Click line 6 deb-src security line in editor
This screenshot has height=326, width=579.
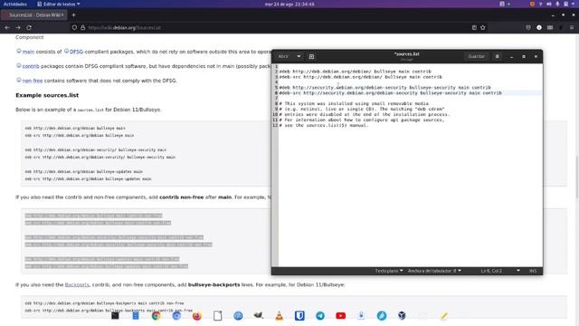coord(391,93)
